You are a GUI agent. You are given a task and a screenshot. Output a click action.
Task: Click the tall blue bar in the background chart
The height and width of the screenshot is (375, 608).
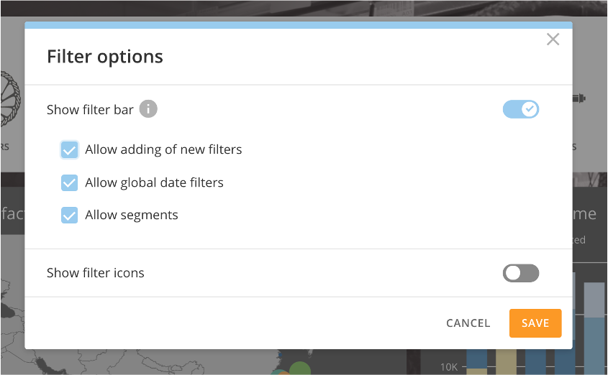click(594, 330)
